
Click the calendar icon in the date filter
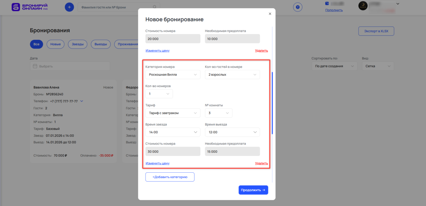35,66
